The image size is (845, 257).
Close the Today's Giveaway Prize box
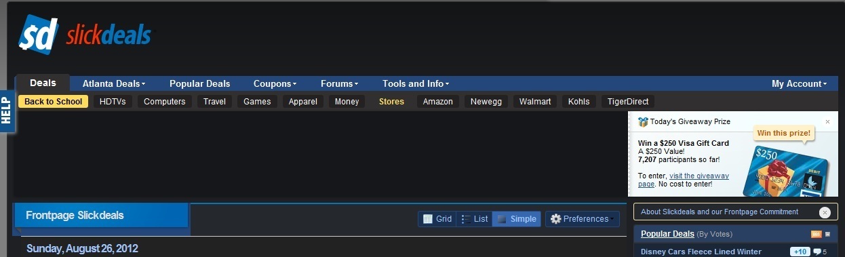827,122
